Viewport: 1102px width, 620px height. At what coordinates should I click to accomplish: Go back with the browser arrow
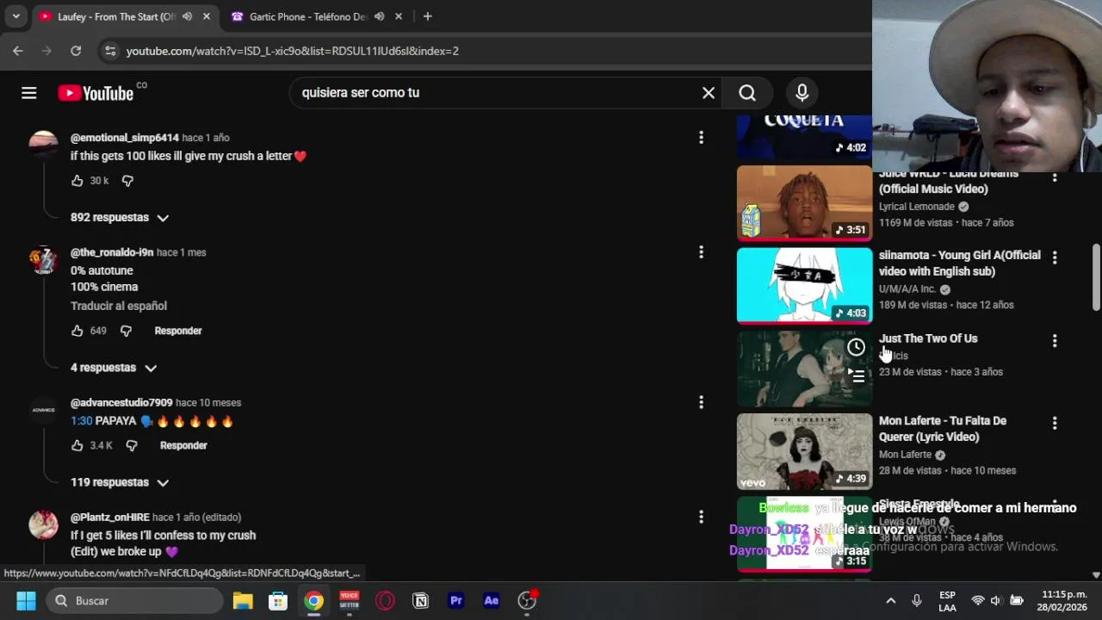pos(18,51)
